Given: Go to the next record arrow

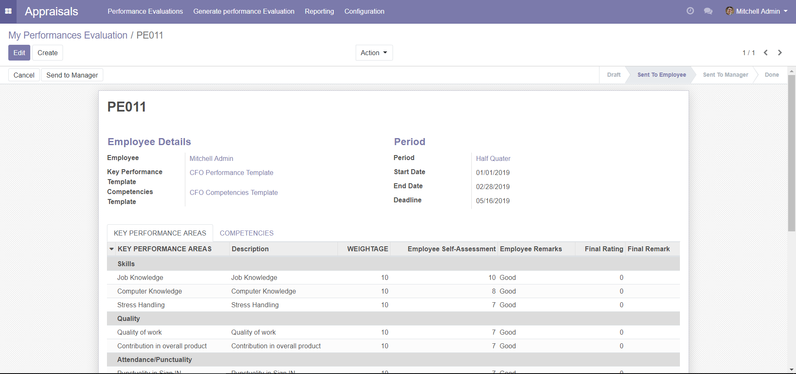Looking at the screenshot, I should coord(780,53).
